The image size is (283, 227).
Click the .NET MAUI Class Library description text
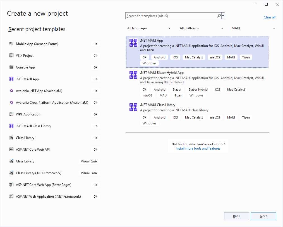coord(174,110)
